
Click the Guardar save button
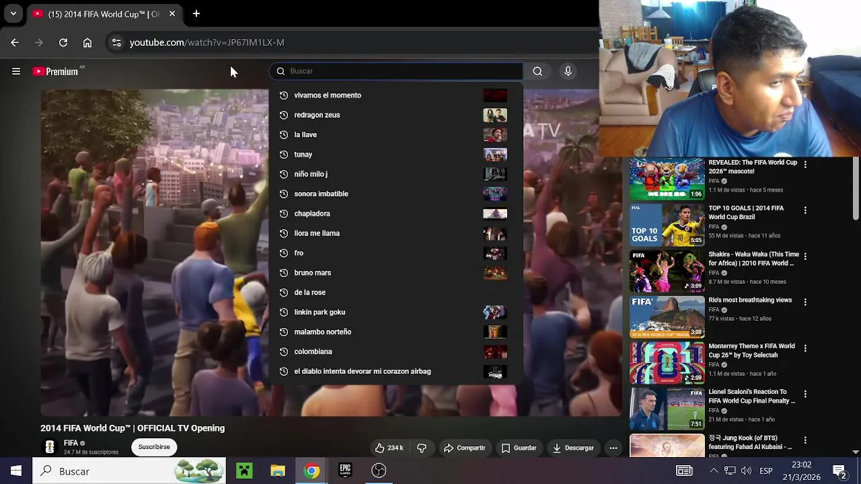click(x=519, y=448)
